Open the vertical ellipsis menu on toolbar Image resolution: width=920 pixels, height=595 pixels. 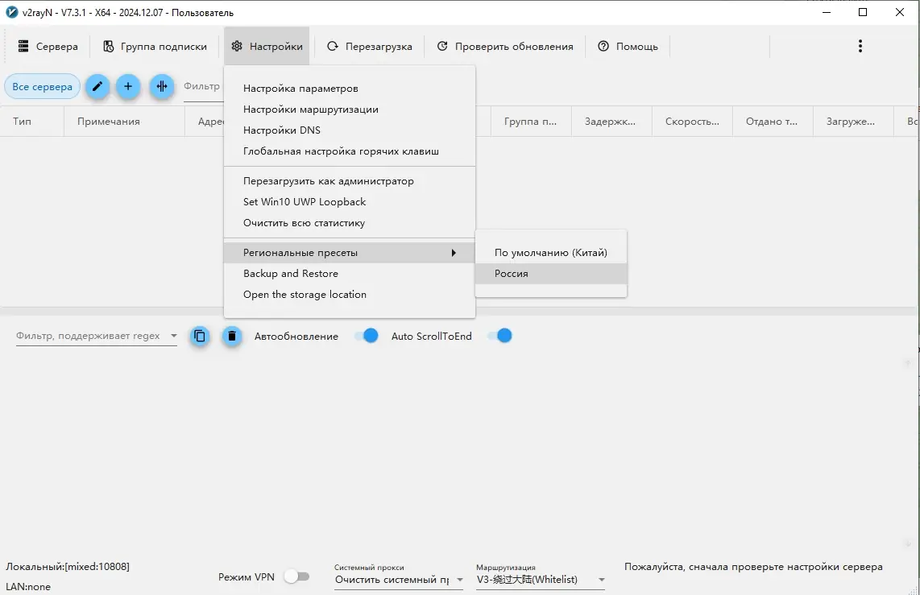[860, 46]
